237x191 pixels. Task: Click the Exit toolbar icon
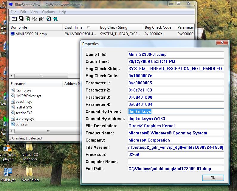(55, 19)
